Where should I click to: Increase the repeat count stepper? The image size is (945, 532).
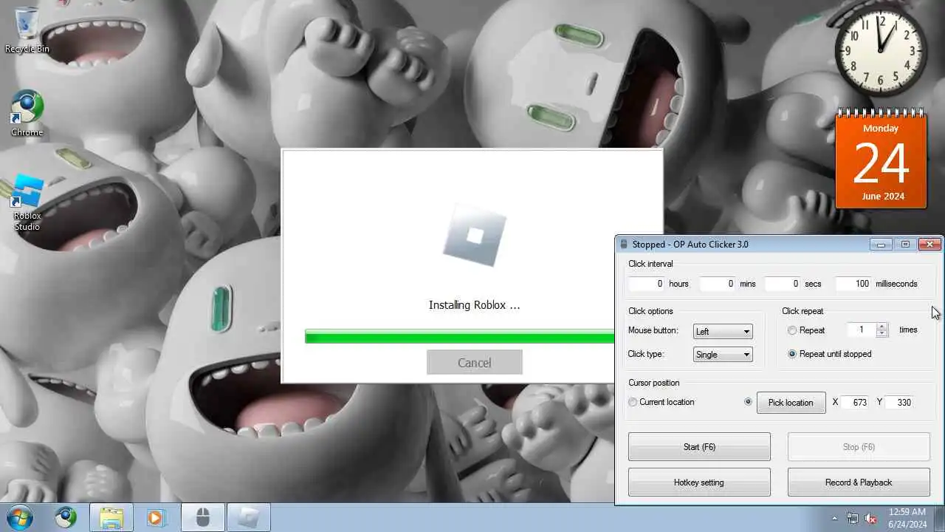881,327
